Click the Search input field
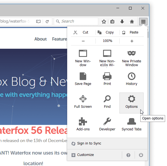The height and width of the screenshot is (166, 167). pyautogui.click(x=76, y=21)
